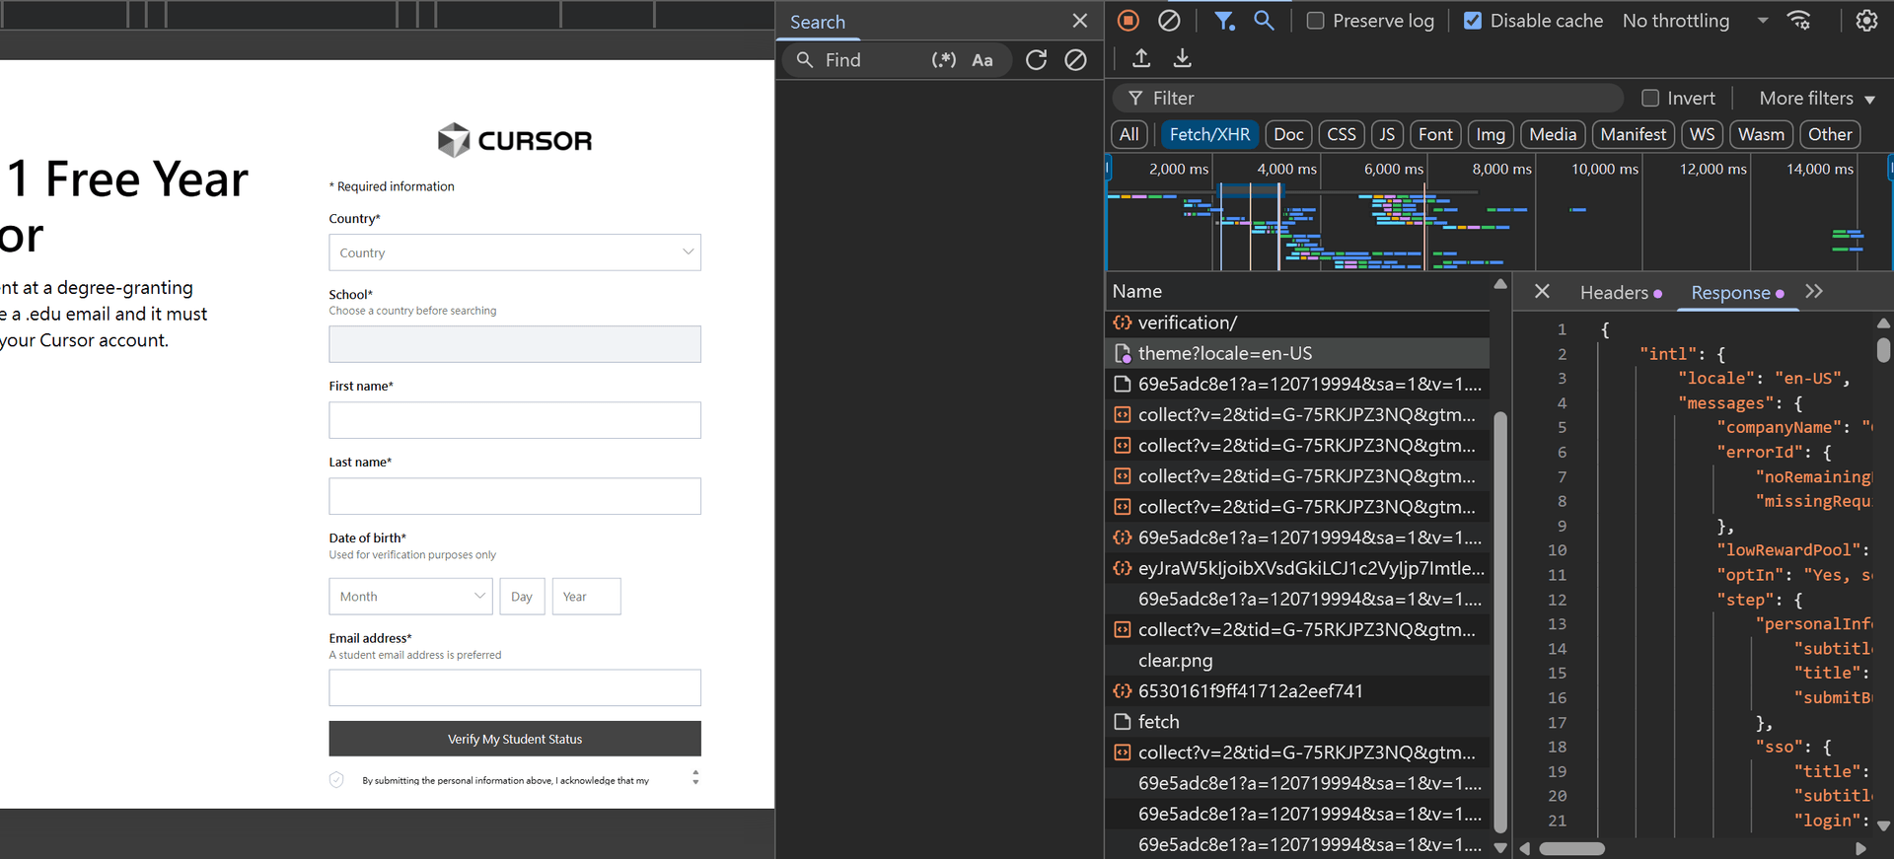Step the consent text scroll arrows
This screenshot has width=1894, height=859.
click(x=695, y=777)
